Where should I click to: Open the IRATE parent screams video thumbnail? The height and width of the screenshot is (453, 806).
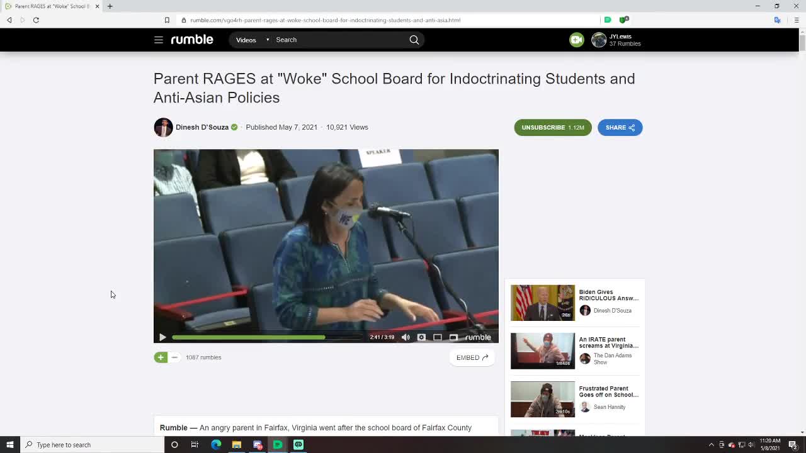pos(542,350)
